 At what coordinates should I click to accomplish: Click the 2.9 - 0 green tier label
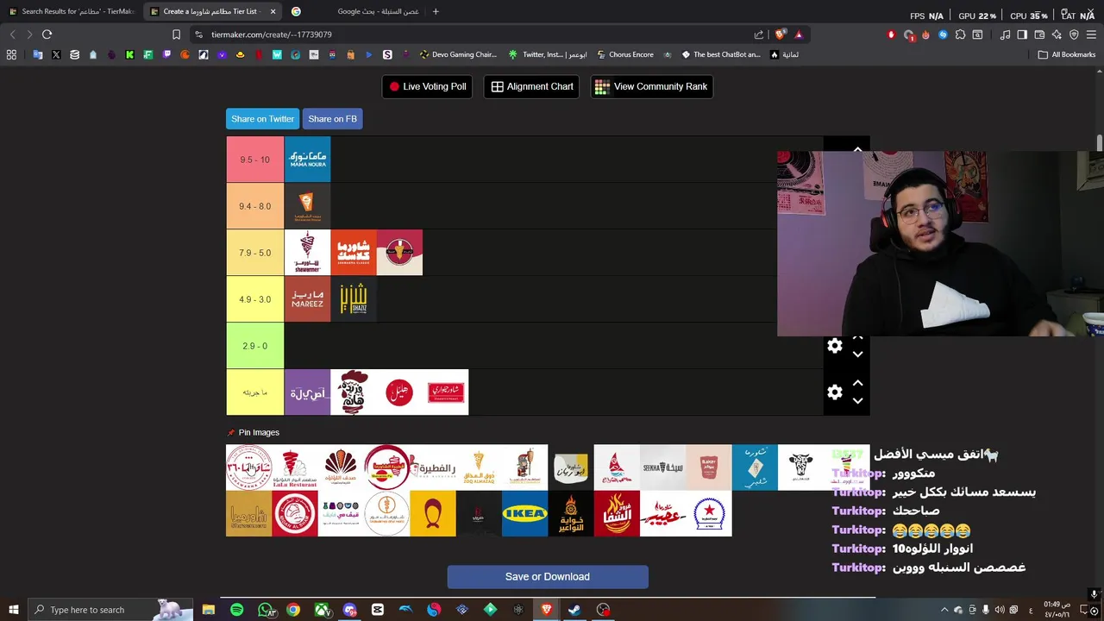click(255, 346)
